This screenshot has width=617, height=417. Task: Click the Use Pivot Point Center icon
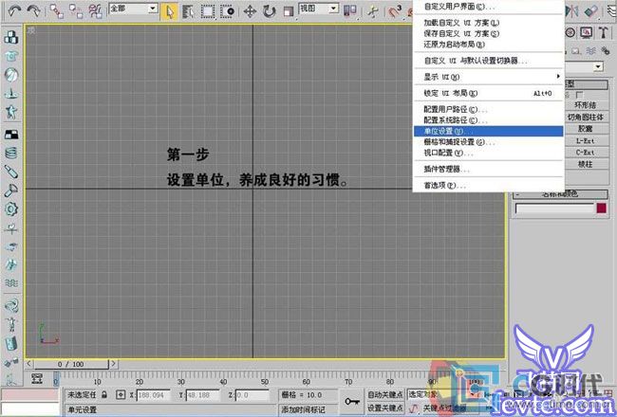pos(350,11)
